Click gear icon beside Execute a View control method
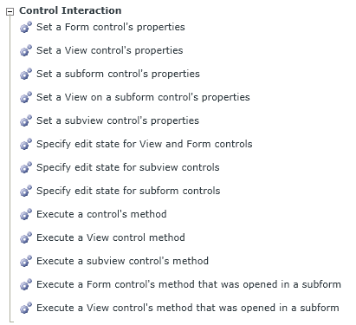Screen dimensions: 356x325 [26, 237]
